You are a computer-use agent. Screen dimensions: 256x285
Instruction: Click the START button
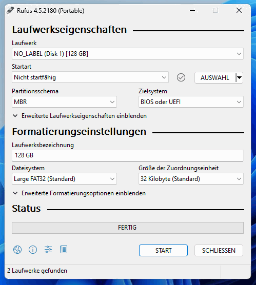(x=163, y=251)
